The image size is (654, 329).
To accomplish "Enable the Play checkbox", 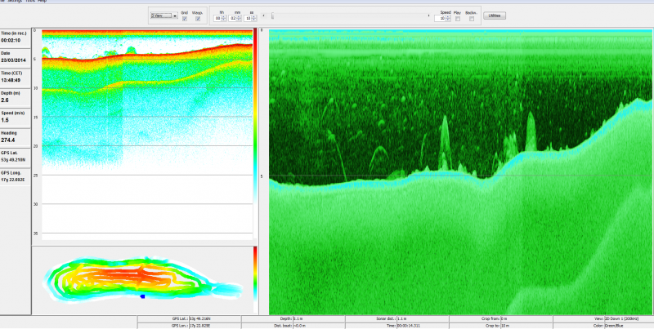I will (457, 19).
